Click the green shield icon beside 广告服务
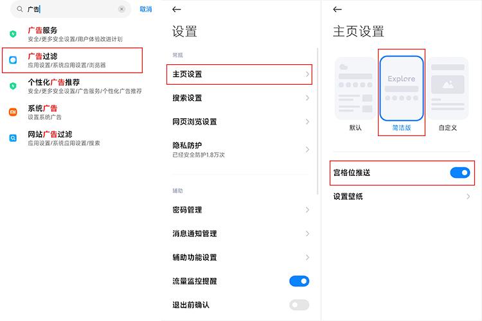Image resolution: width=482 pixels, height=321 pixels. pyautogui.click(x=13, y=34)
